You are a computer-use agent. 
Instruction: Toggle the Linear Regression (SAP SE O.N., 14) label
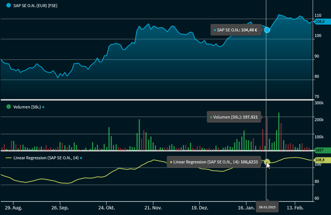coord(46,158)
